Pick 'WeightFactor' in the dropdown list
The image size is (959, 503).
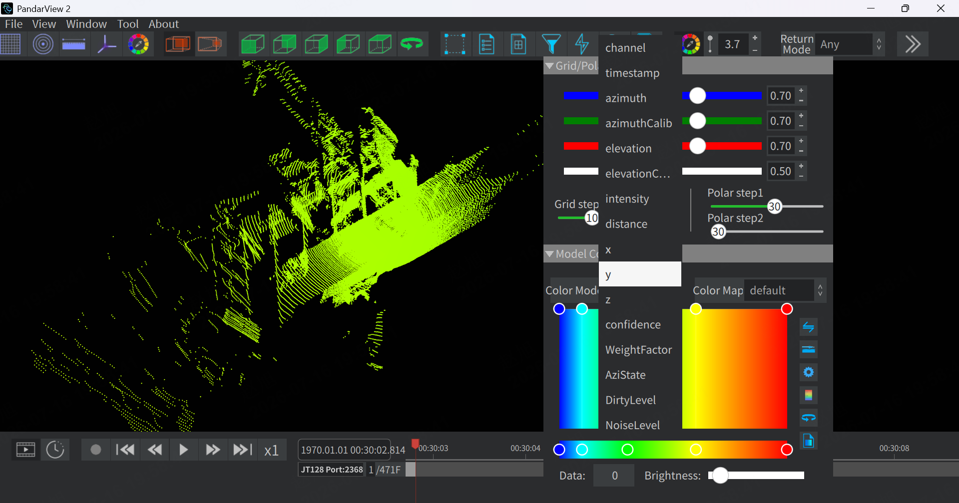(640, 350)
